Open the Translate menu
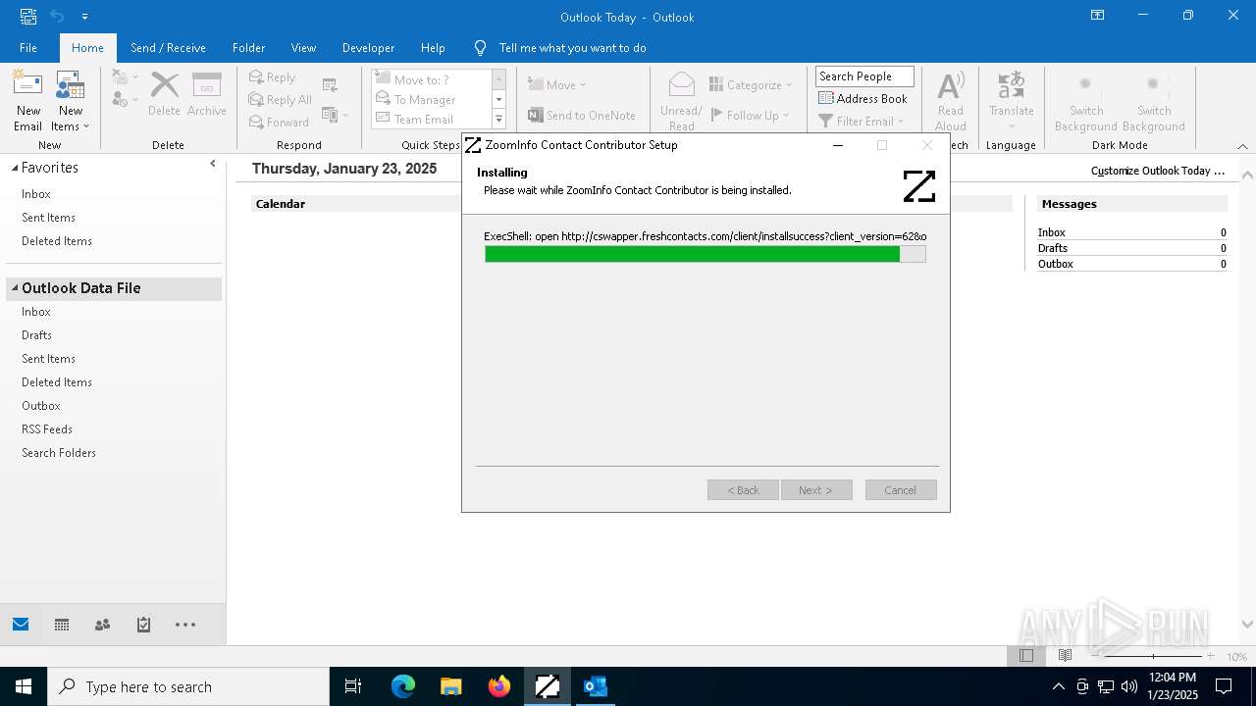 (1011, 101)
